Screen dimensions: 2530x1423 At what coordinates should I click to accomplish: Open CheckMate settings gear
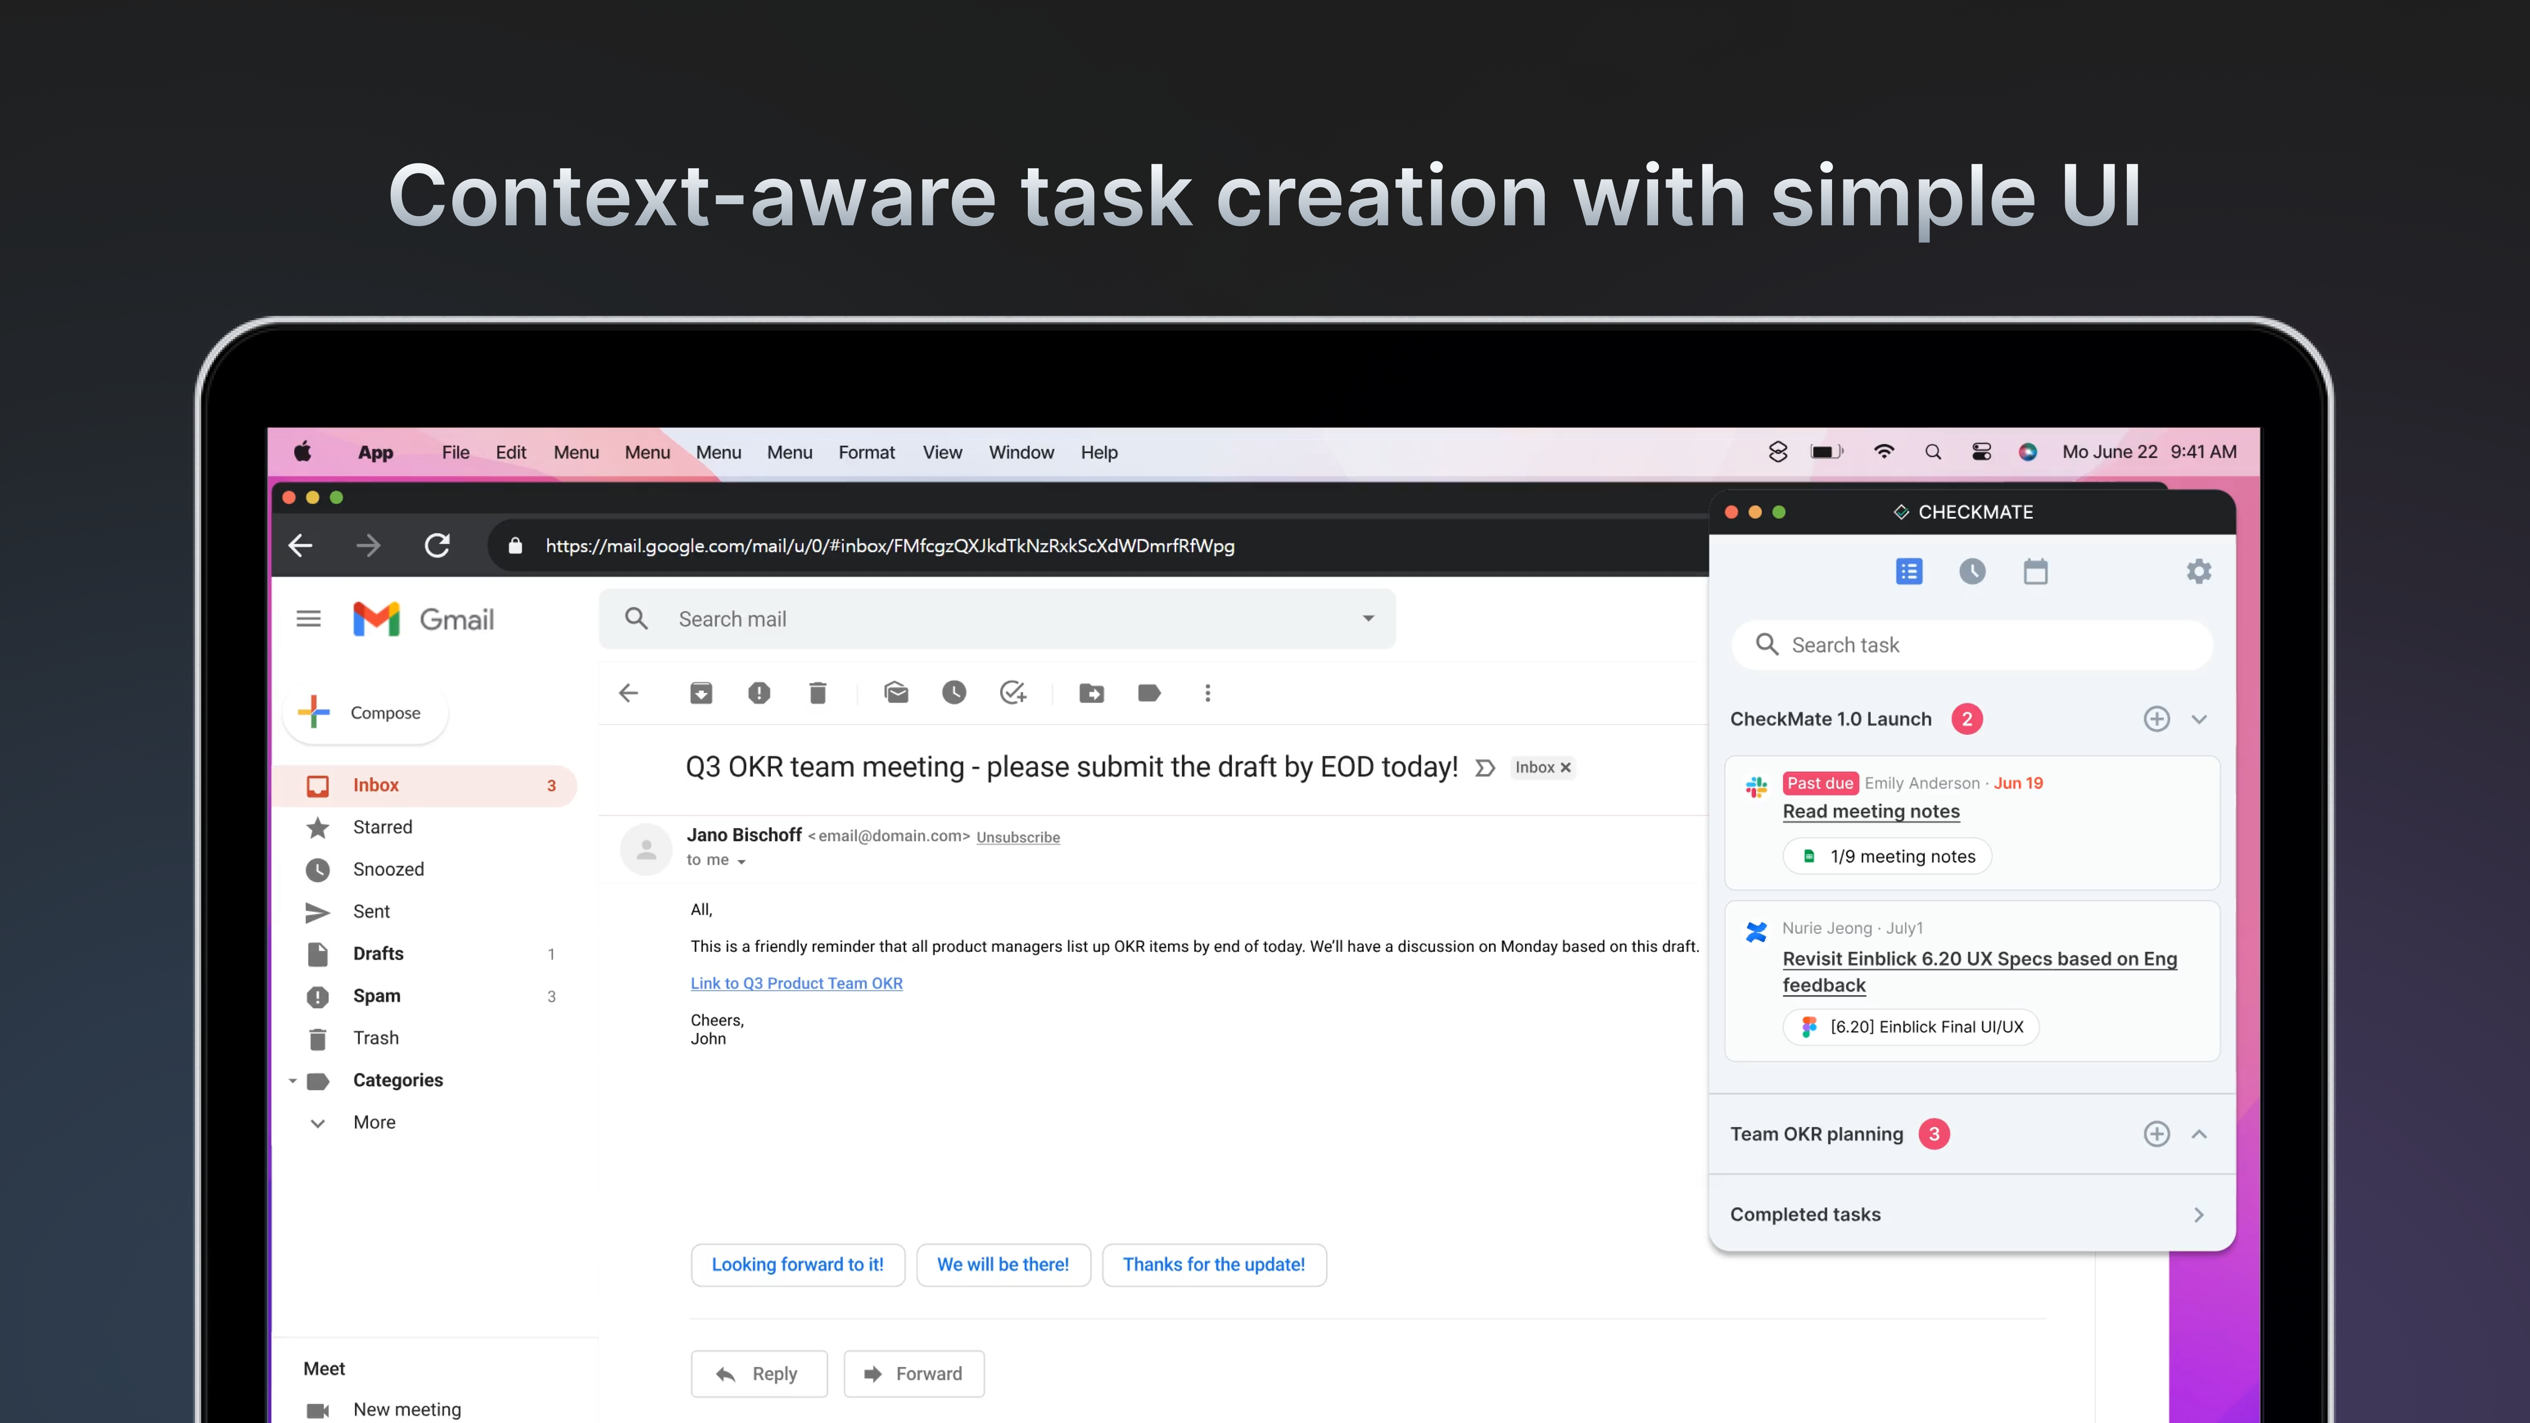(x=2198, y=571)
